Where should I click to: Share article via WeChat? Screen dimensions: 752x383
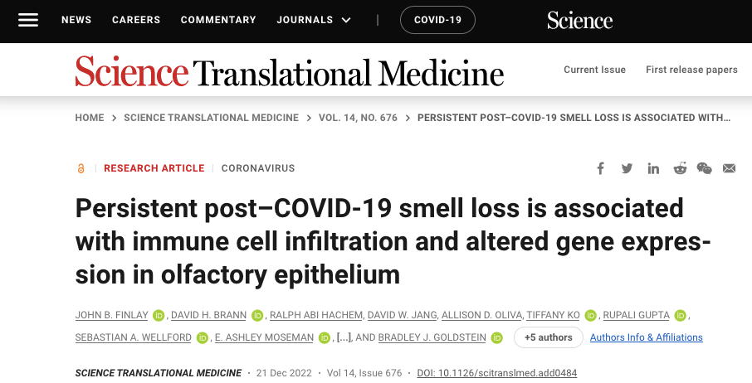pyautogui.click(x=704, y=168)
